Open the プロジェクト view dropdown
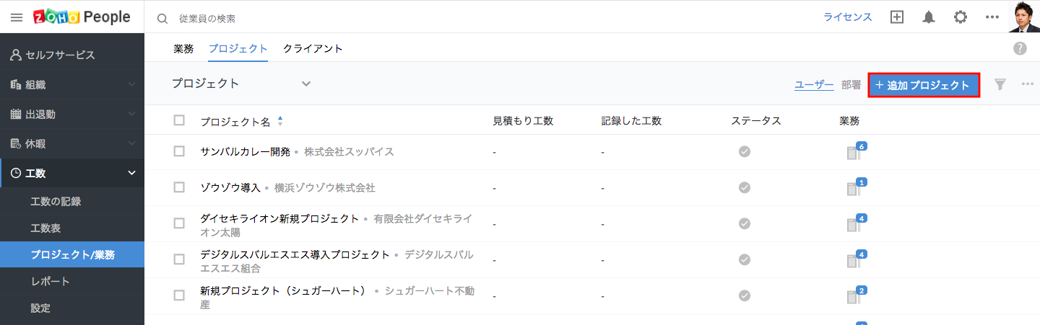 pyautogui.click(x=306, y=84)
